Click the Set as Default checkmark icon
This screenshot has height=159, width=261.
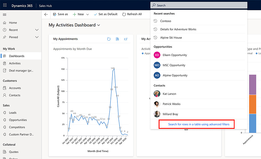(x=95, y=15)
